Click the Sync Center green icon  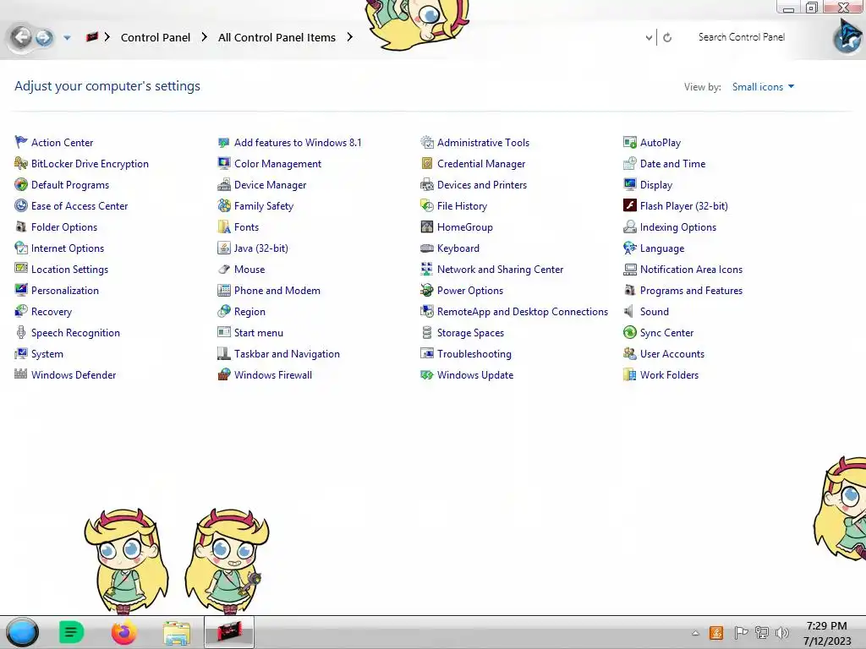pyautogui.click(x=629, y=332)
